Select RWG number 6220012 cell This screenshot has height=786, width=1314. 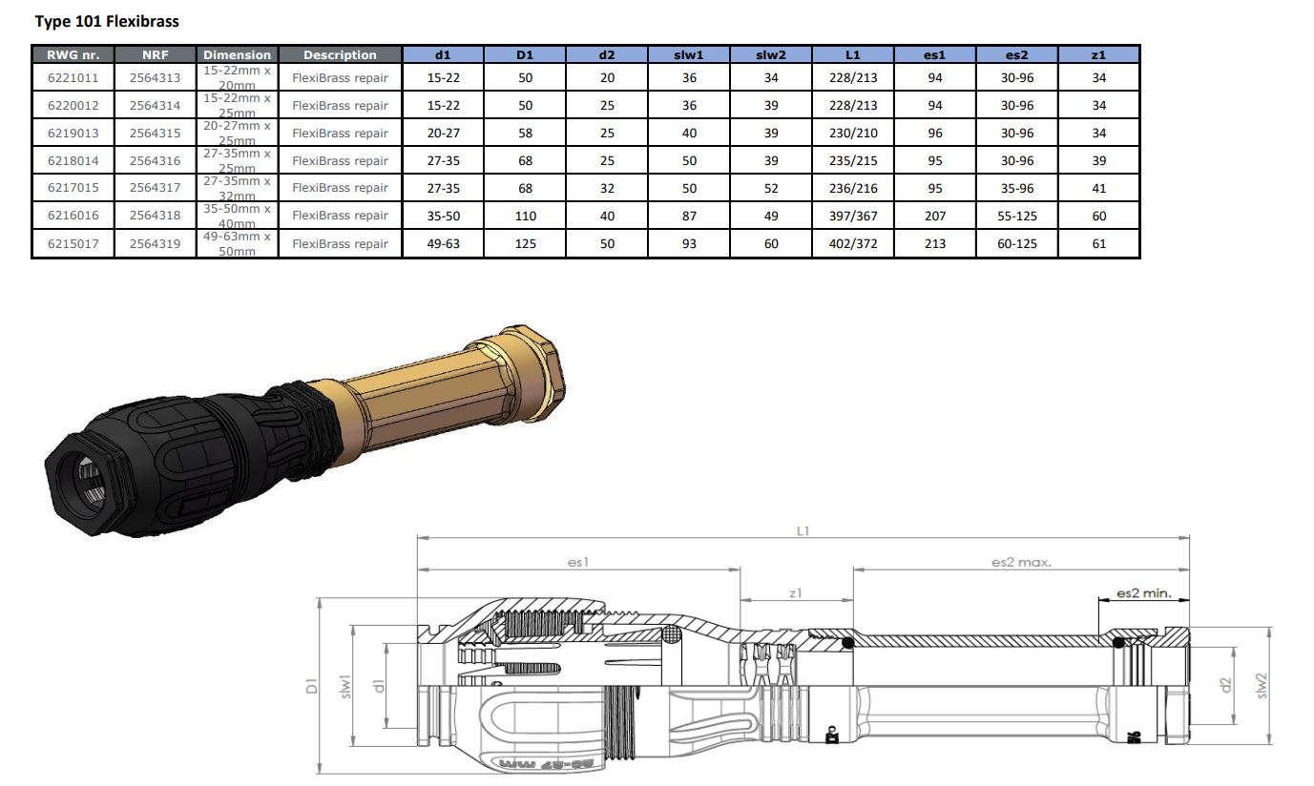(x=73, y=105)
